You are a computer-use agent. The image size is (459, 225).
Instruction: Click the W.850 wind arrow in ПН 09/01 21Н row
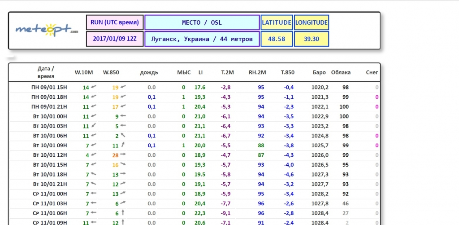point(123,106)
